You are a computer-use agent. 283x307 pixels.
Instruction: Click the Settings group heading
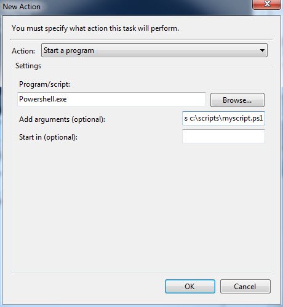pos(28,66)
